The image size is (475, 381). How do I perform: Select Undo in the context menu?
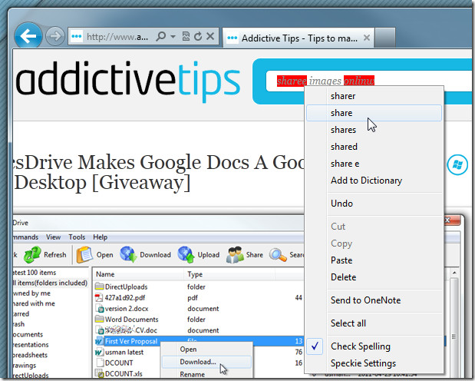pos(374,204)
